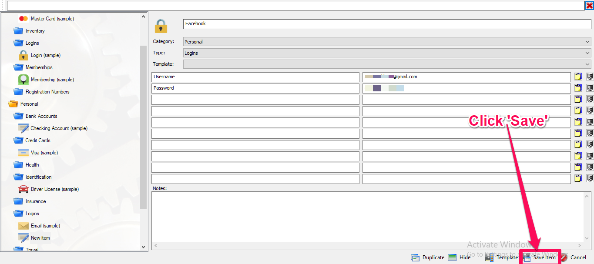This screenshot has width=594, height=264.
Task: Open the Membership (sample) badge icon
Action: pyautogui.click(x=23, y=80)
